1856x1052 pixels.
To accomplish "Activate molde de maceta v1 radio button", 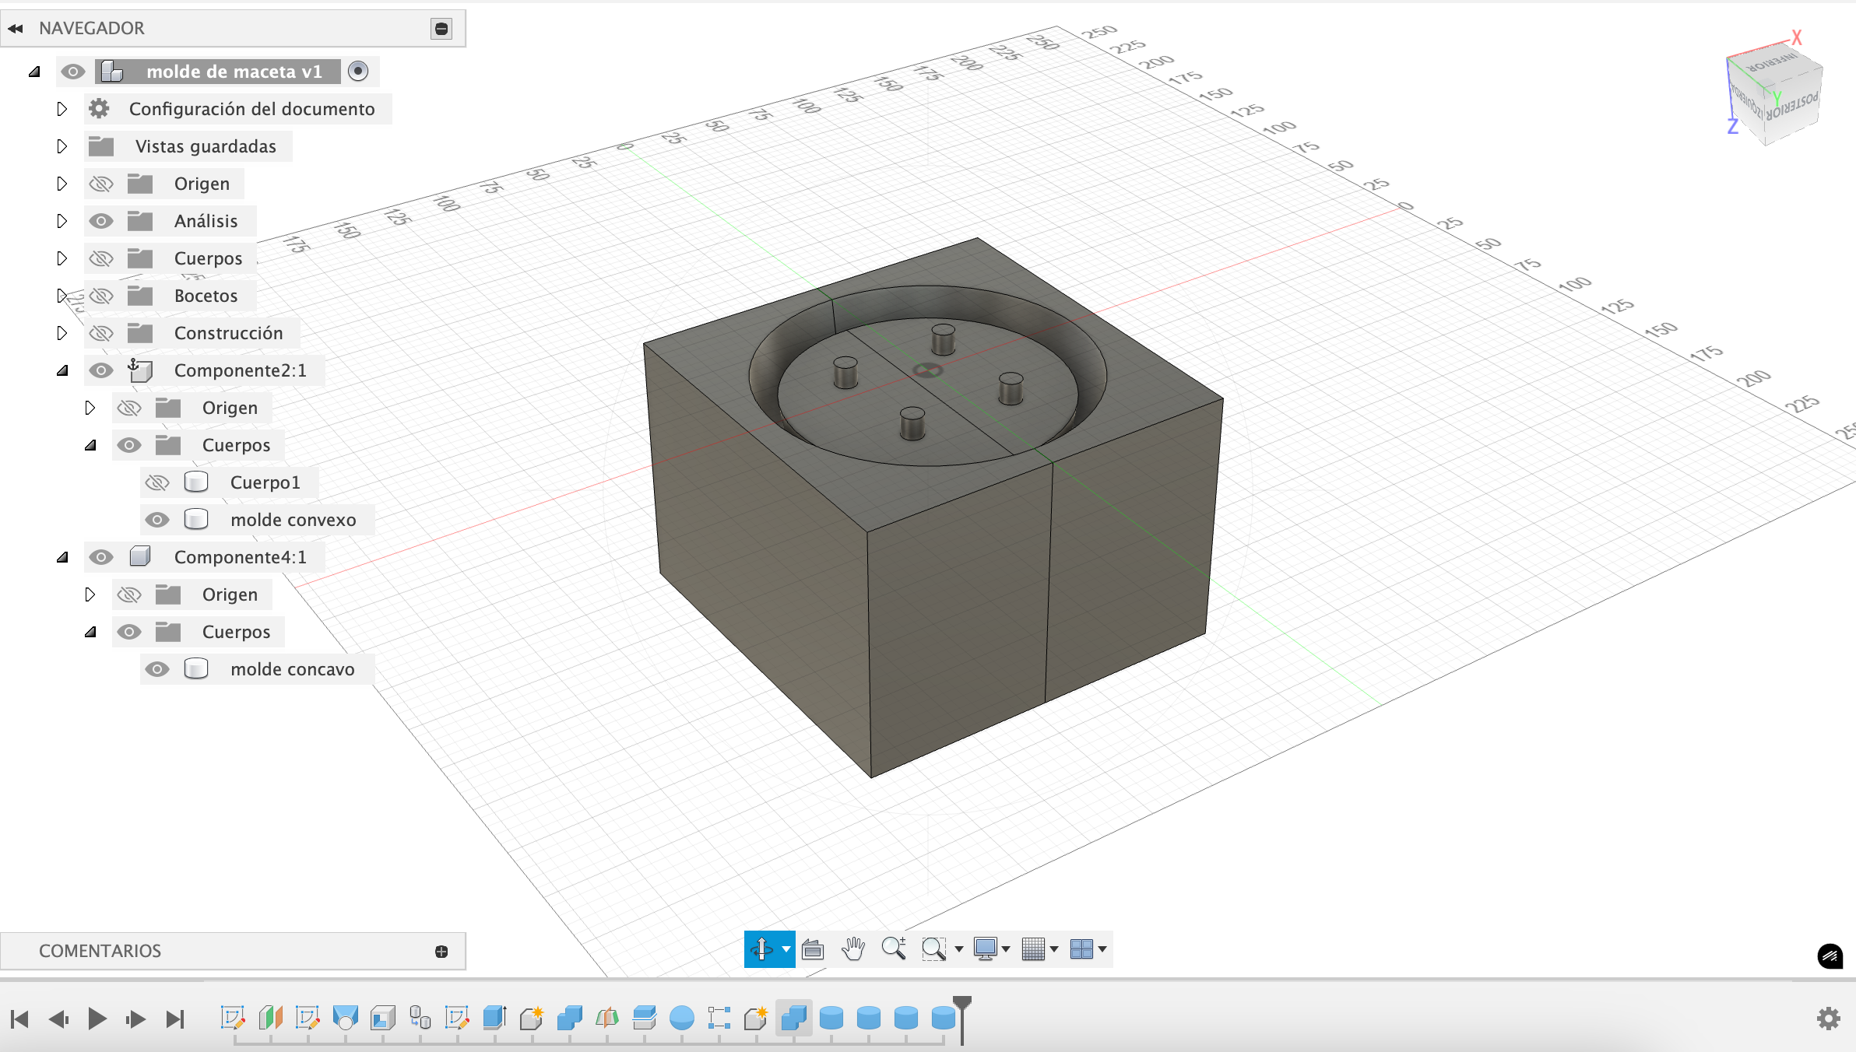I will pos(358,72).
